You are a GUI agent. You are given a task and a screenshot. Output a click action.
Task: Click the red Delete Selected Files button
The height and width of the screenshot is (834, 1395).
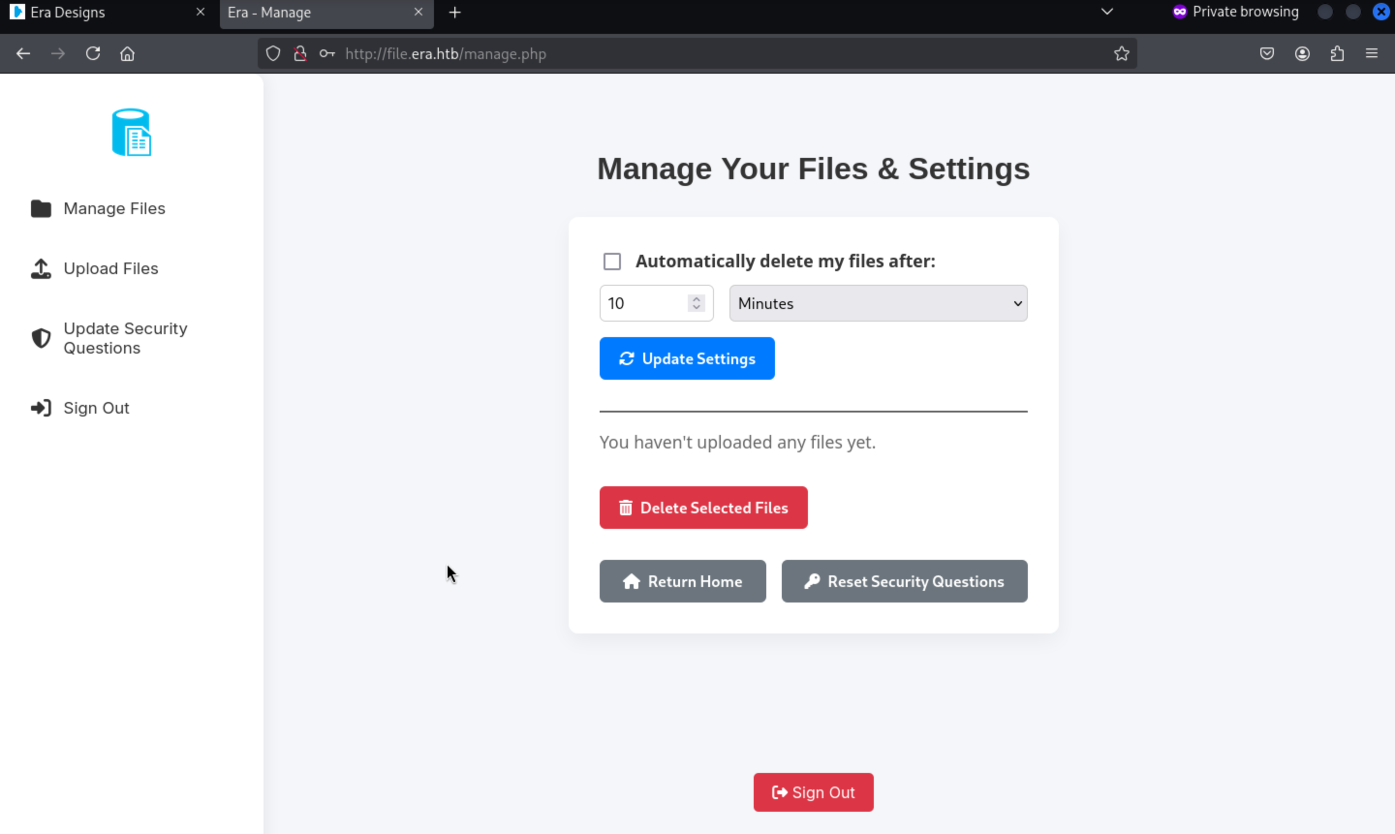point(703,508)
